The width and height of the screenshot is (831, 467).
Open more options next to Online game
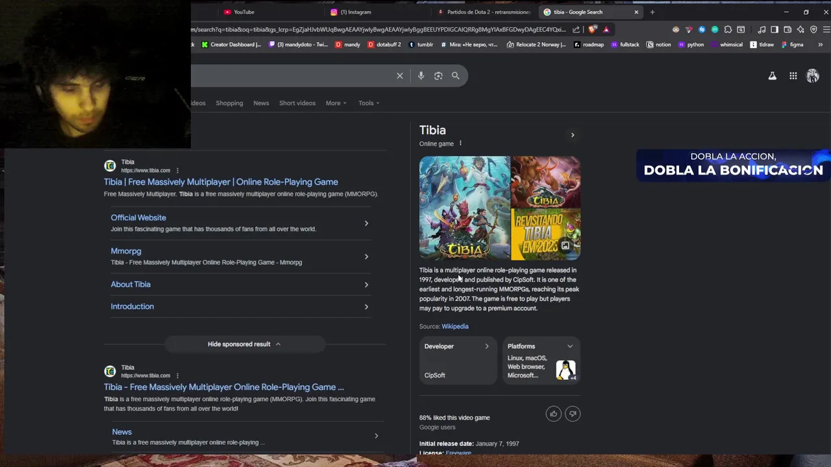[460, 143]
